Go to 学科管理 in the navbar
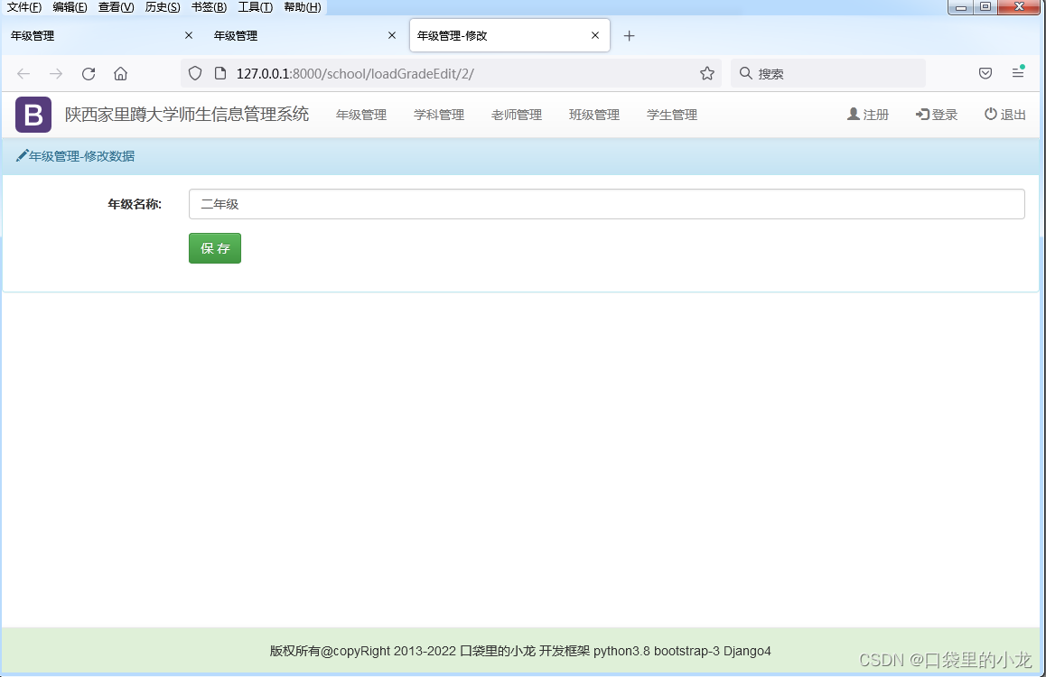Image resolution: width=1046 pixels, height=677 pixels. [439, 115]
